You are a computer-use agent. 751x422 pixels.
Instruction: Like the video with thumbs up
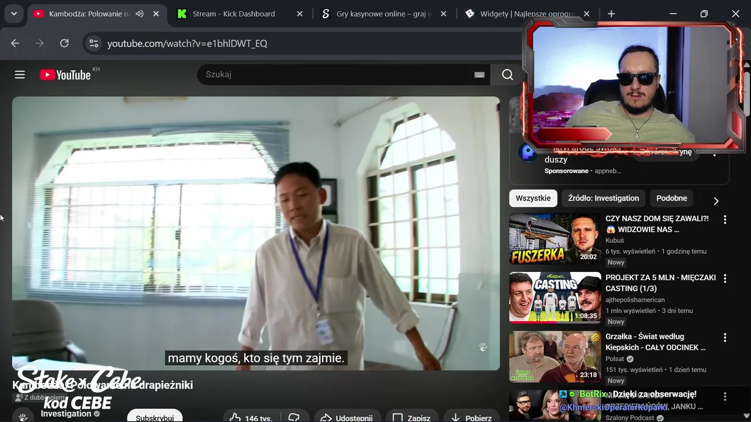pos(250,417)
